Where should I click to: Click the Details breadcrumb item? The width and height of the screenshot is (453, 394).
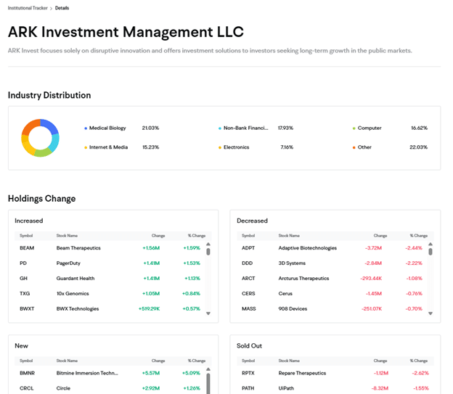coord(62,8)
